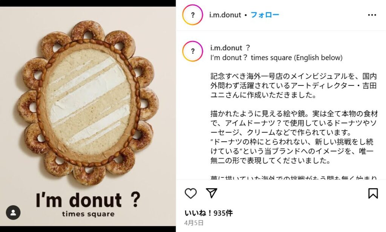The height and width of the screenshot is (232, 386).
Task: Select the donut mirror post image
Action: click(x=88, y=116)
